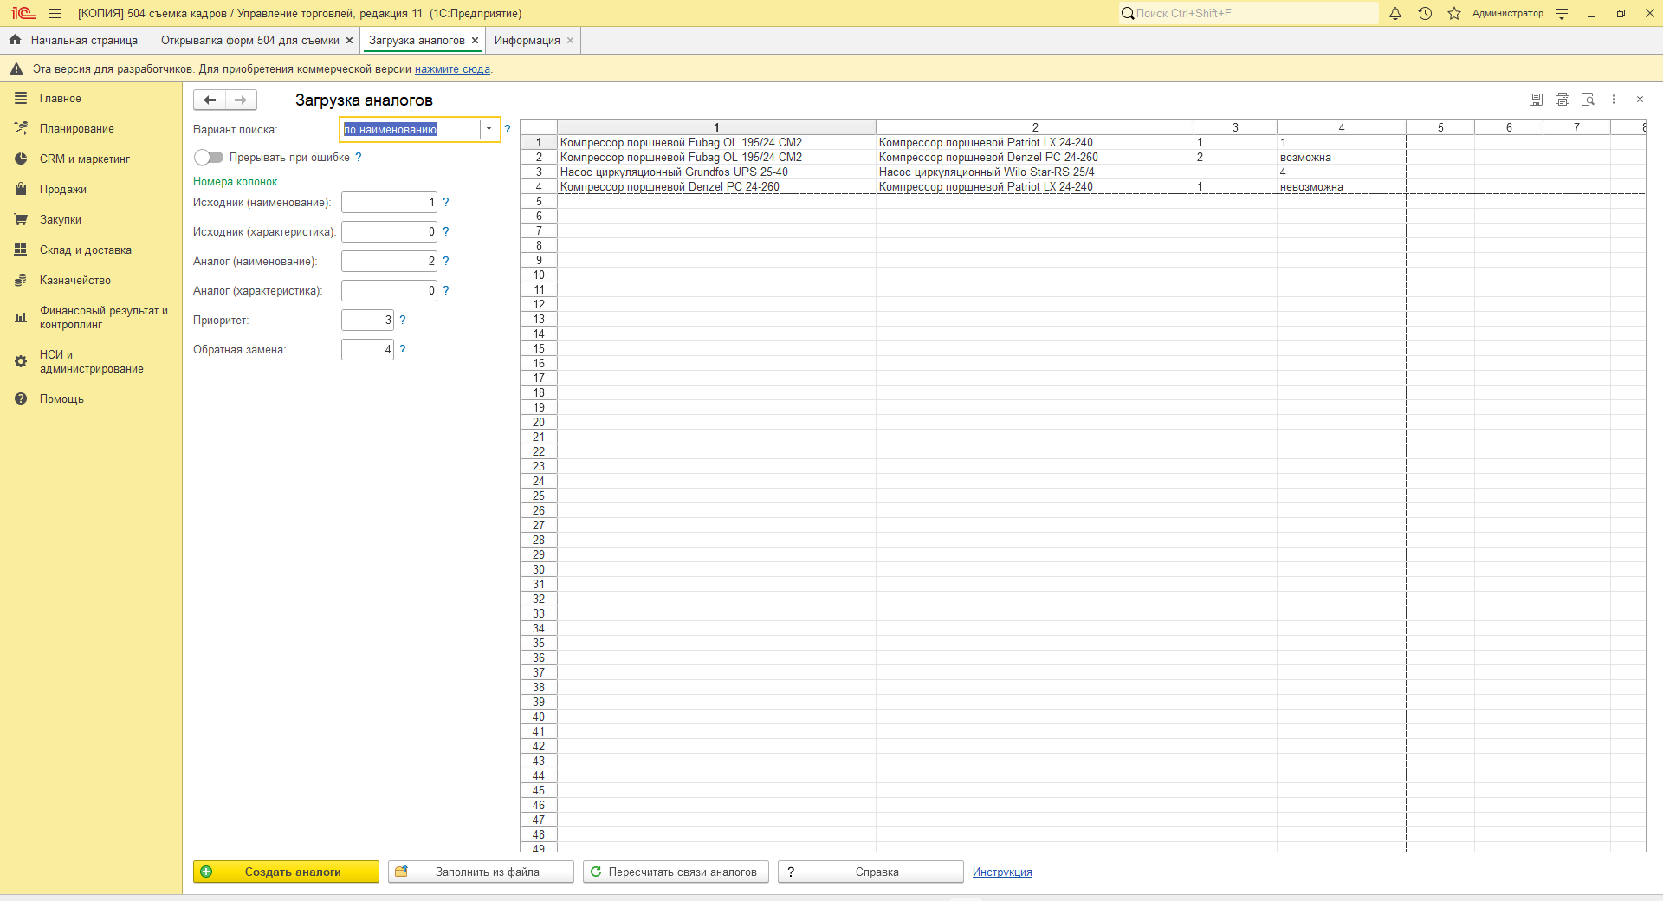This screenshot has height=901, width=1663.
Task: Click help icon for Приоритет
Action: tap(403, 320)
